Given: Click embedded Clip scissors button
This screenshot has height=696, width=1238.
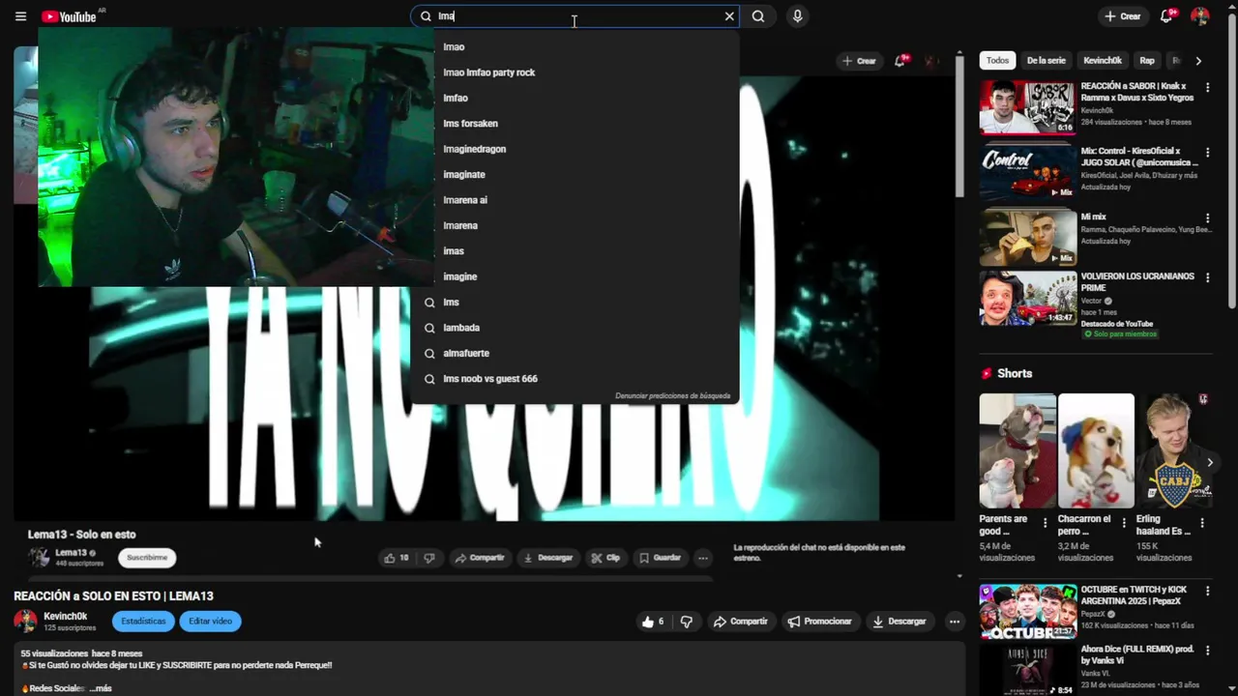Looking at the screenshot, I should pos(605,558).
